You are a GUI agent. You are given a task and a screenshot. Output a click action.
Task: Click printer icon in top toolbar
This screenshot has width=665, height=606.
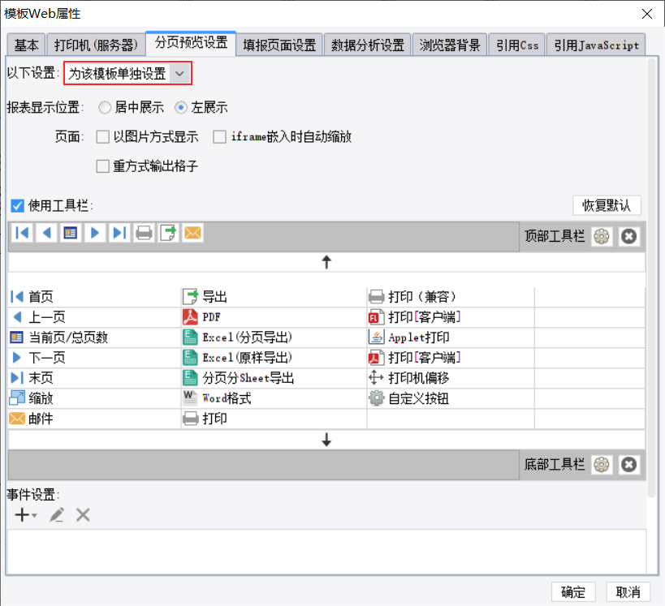coord(144,233)
